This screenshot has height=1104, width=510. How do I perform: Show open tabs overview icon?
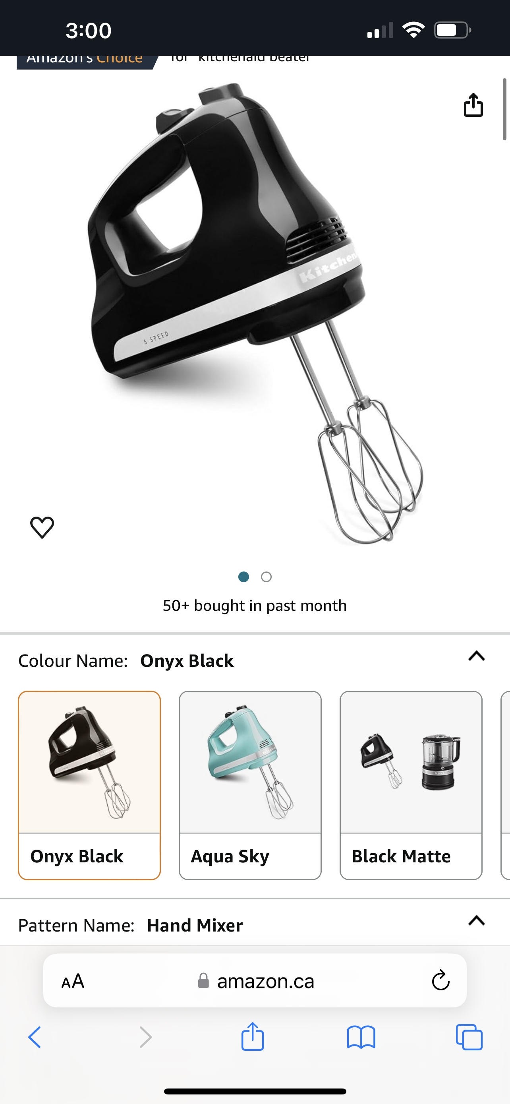(469, 1037)
